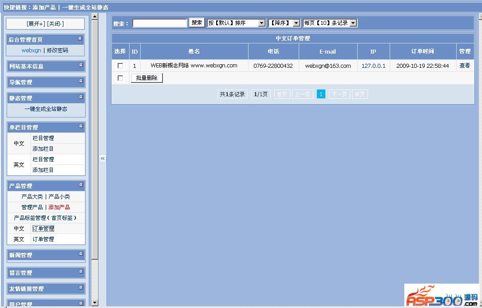Click the sidebar vertical scrollbar thumb
The height and width of the screenshot is (308, 482).
coord(95,140)
